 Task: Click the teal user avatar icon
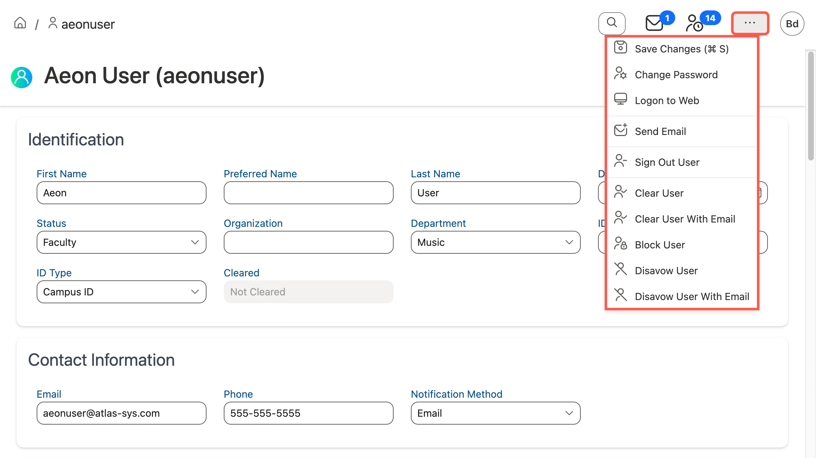click(22, 77)
